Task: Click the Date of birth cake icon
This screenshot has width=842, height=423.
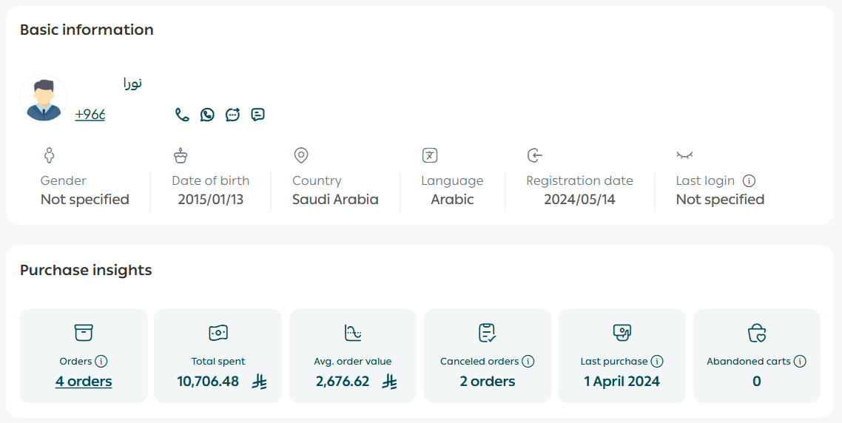Action: click(x=181, y=155)
